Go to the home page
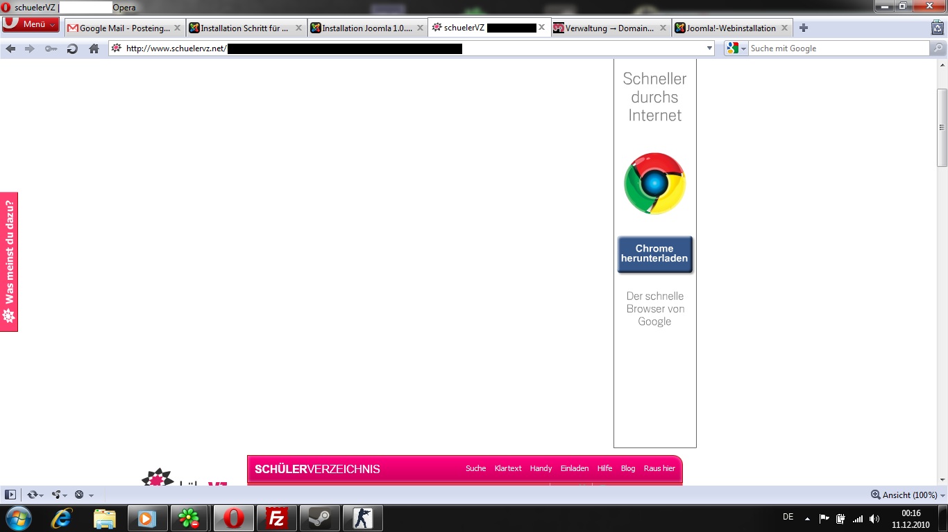948x532 pixels. (94, 48)
